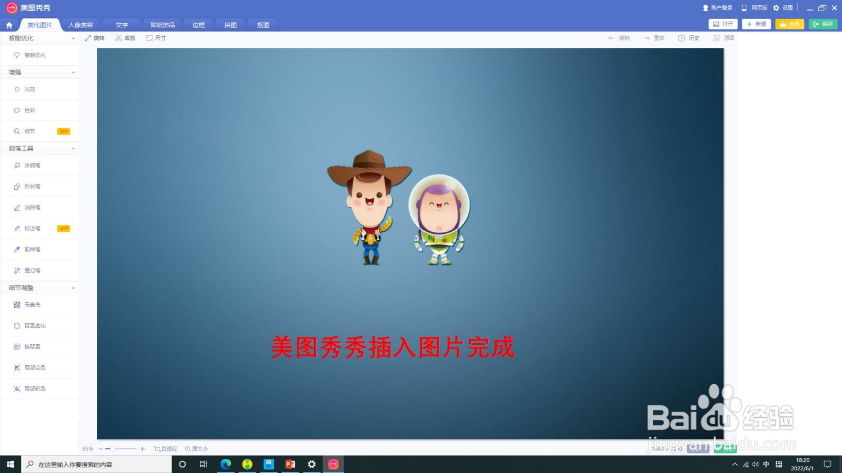Click the 旋转 rotate tool

click(x=95, y=38)
